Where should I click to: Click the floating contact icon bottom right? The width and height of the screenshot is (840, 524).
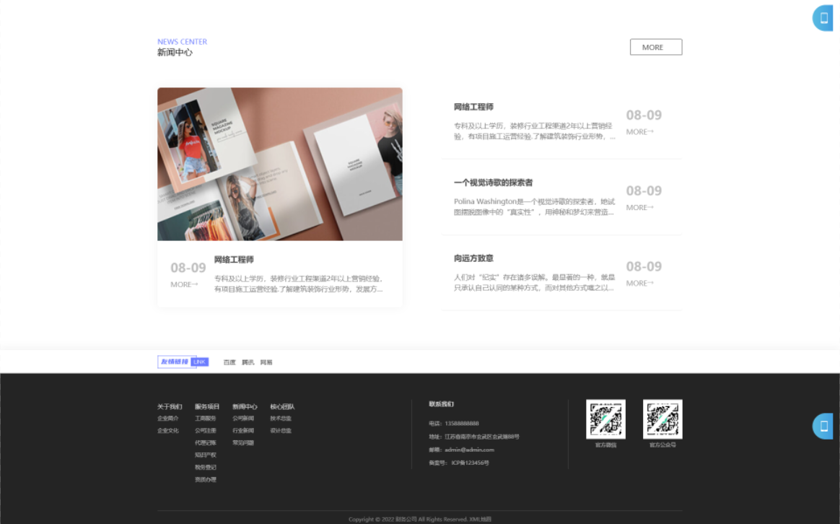pyautogui.click(x=824, y=427)
